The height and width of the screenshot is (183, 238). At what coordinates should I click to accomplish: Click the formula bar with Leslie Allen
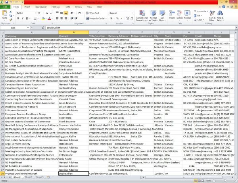(x=140, y=28)
